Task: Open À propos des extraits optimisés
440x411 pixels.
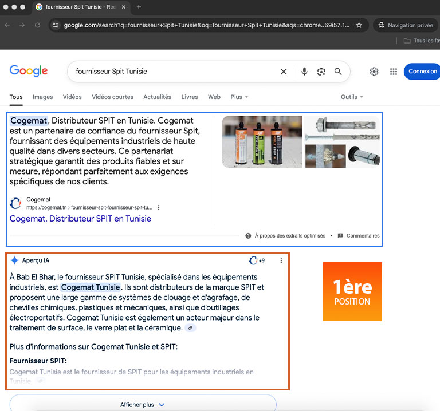Action: [x=290, y=236]
